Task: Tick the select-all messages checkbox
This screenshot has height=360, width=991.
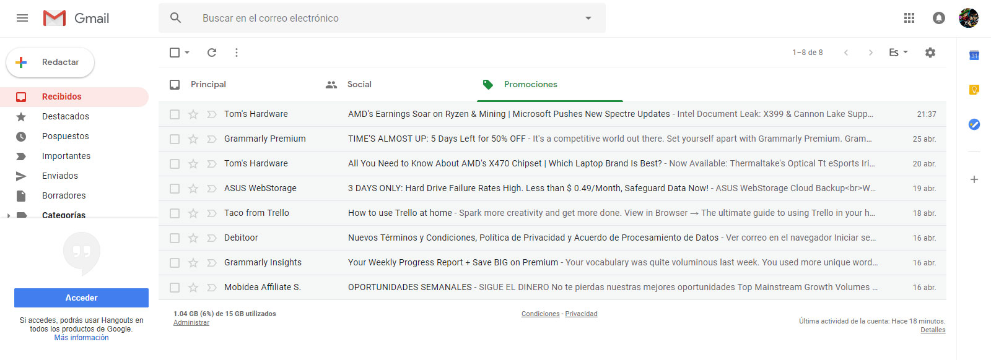Action: click(x=175, y=53)
